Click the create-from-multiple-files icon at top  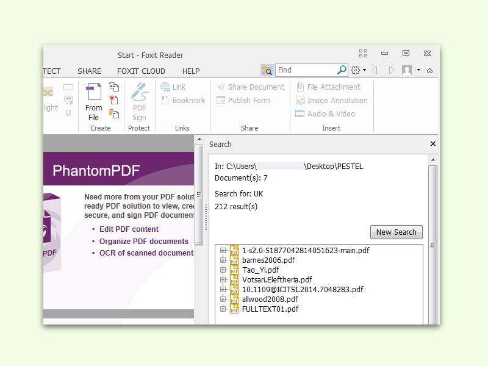[114, 87]
